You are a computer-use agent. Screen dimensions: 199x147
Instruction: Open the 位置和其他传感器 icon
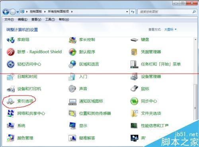click(x=72, y=113)
